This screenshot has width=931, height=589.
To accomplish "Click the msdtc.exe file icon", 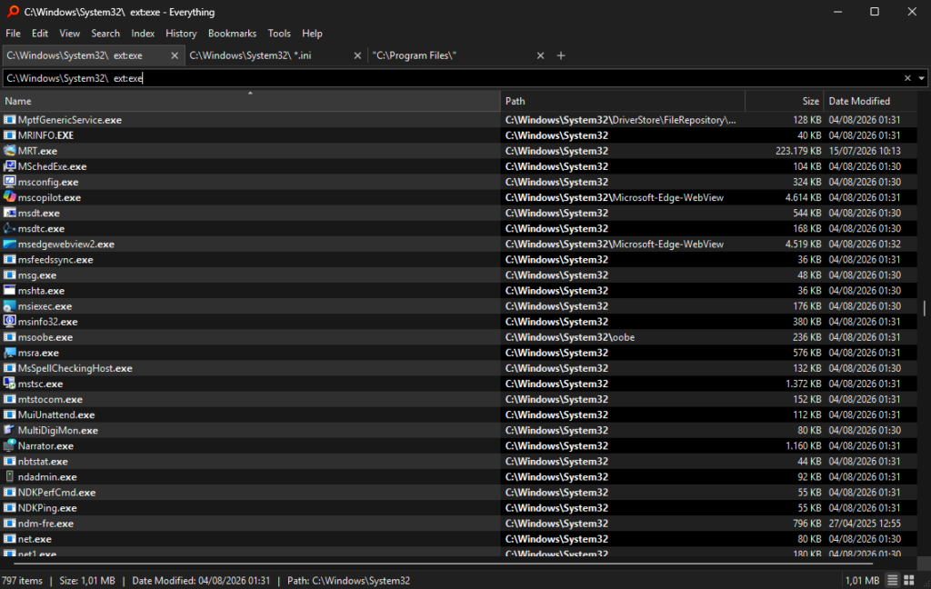I will [x=9, y=228].
